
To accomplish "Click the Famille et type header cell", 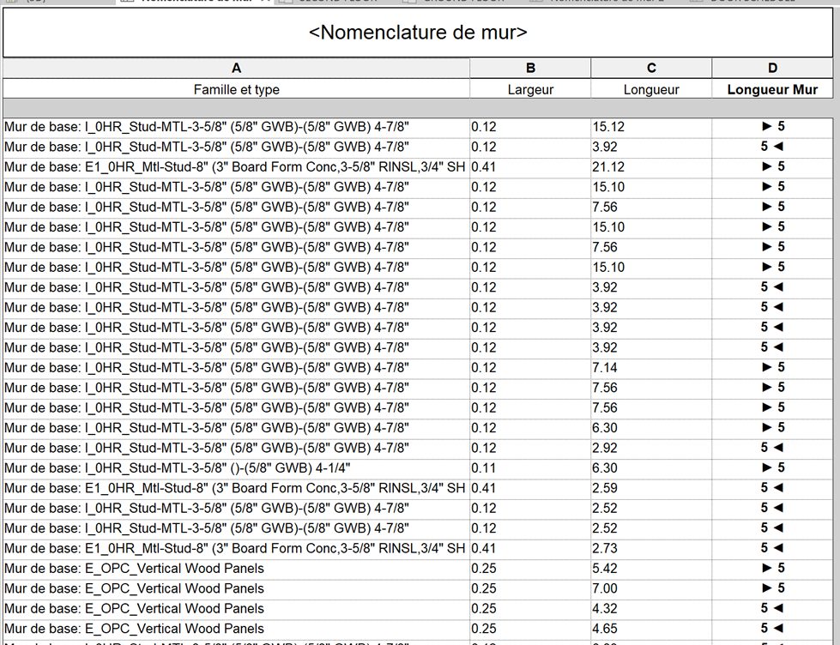I will (236, 89).
